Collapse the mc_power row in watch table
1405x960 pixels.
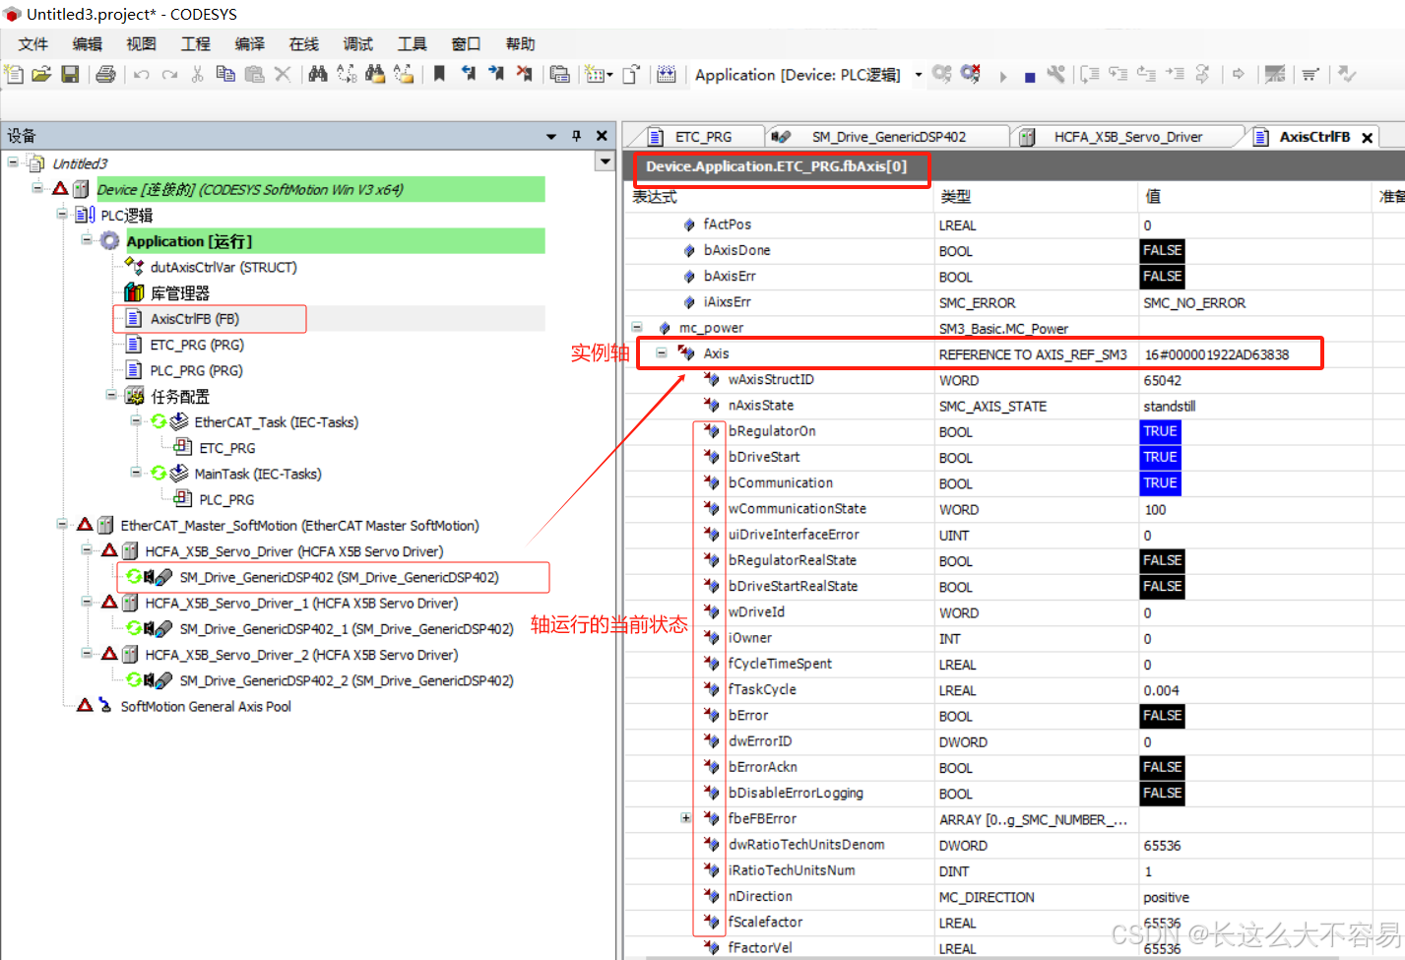point(637,327)
